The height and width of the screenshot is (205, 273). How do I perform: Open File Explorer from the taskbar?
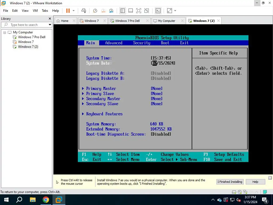click(x=33, y=200)
